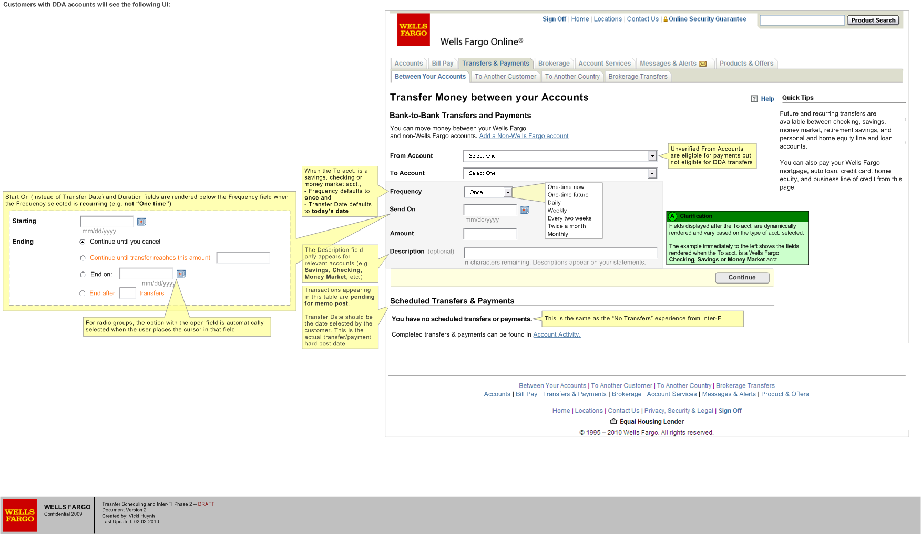This screenshot has height=534, width=921.
Task: Click the Equal Housing Lender house icon
Action: coord(613,421)
